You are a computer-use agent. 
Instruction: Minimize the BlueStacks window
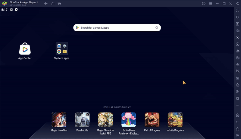(217, 4)
